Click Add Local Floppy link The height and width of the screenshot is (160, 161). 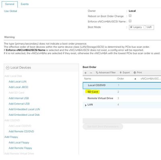pyautogui.click(x=19, y=143)
